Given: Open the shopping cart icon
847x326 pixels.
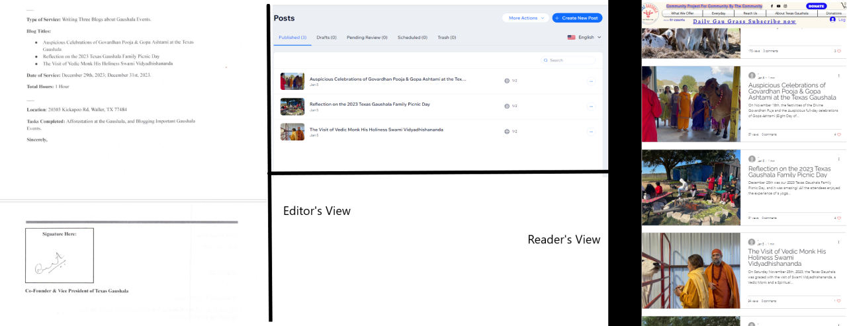Looking at the screenshot, I should [x=843, y=5].
